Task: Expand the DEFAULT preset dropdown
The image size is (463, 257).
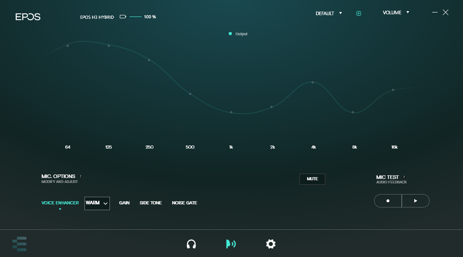Action: pyautogui.click(x=329, y=13)
